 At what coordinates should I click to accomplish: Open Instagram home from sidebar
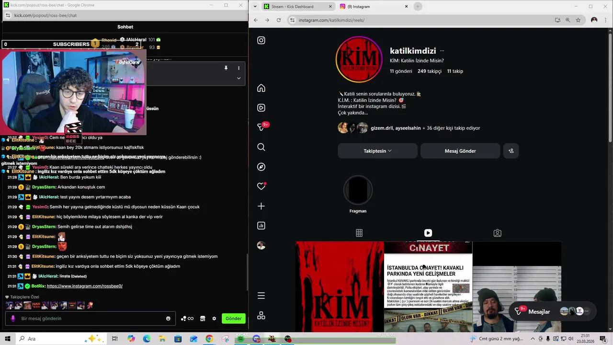[x=261, y=88]
